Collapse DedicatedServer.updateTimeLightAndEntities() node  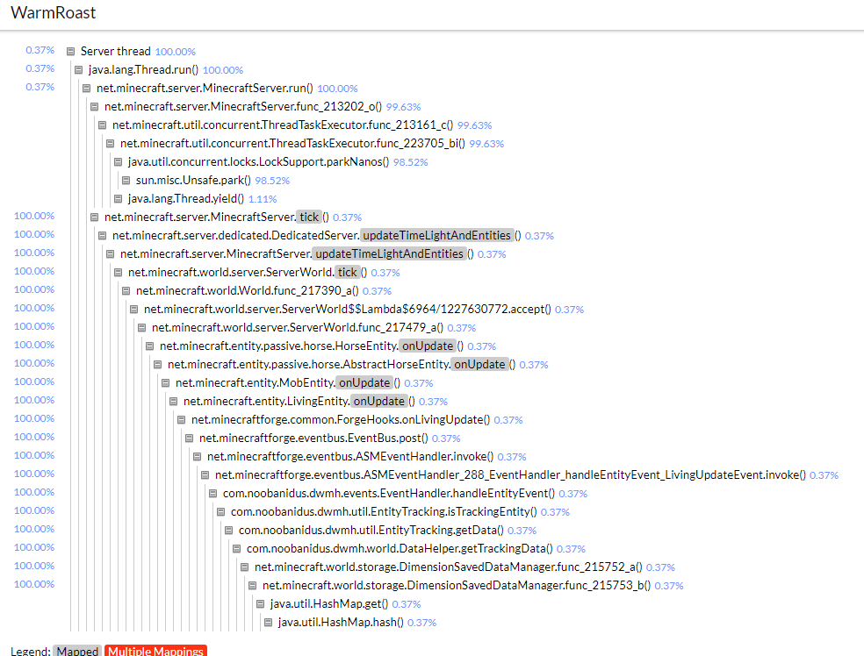click(102, 236)
